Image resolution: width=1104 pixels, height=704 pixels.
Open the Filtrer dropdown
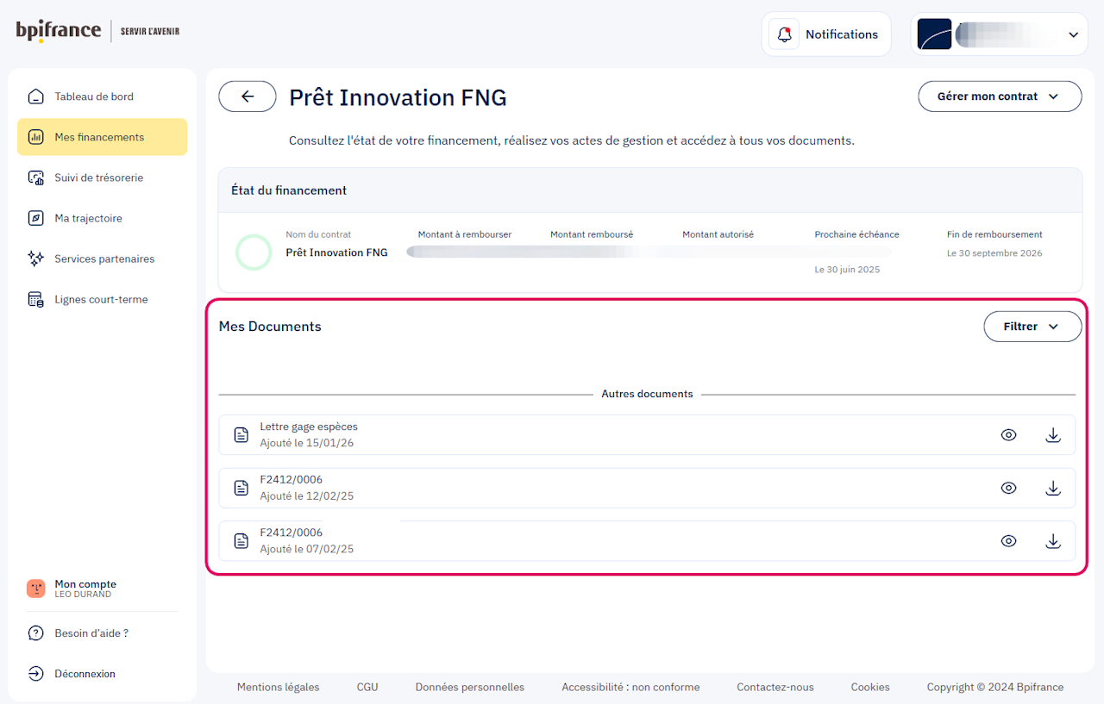pos(1032,327)
